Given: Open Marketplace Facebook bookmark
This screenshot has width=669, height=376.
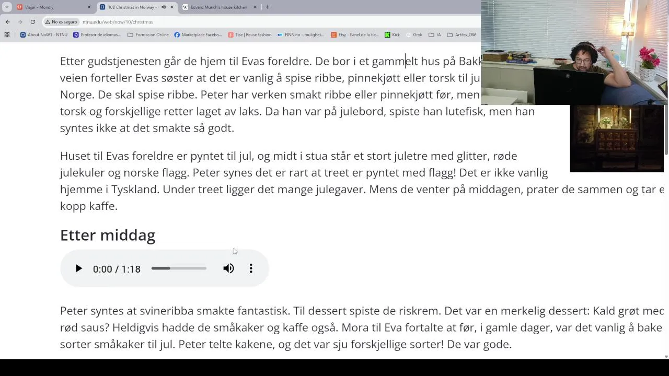Looking at the screenshot, I should [198, 35].
